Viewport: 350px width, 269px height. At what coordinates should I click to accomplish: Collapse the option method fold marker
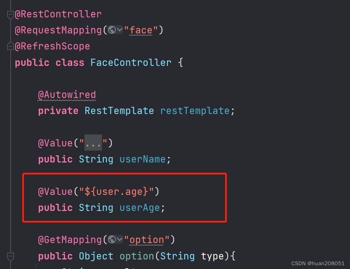[x=11, y=256]
